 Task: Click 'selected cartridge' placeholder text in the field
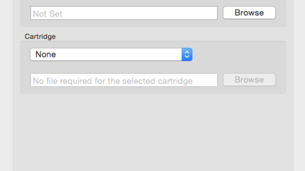(x=157, y=81)
